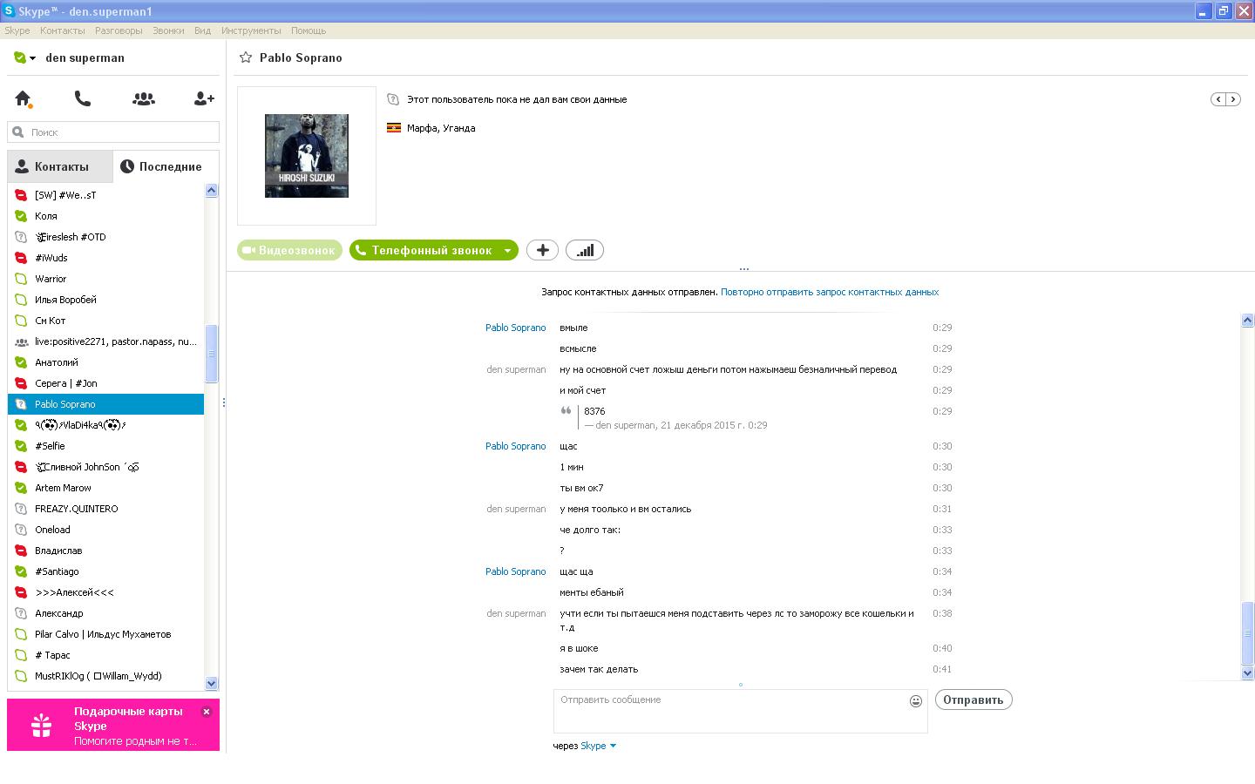The image size is (1255, 784).
Task: Click the plus button to add to conversation
Action: [542, 251]
